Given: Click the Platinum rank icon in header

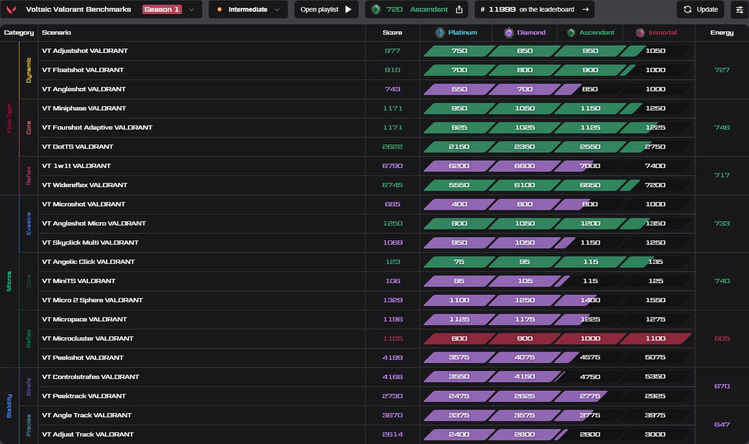Looking at the screenshot, I should click(440, 32).
